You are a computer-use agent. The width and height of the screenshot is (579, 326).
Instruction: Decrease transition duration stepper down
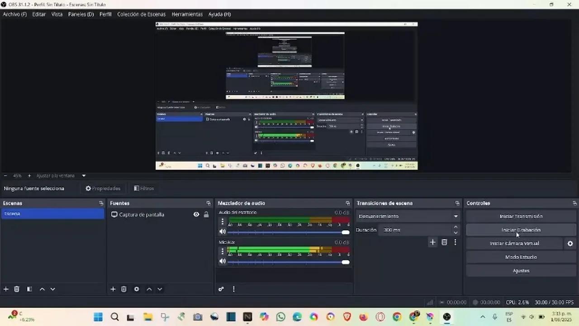click(456, 233)
